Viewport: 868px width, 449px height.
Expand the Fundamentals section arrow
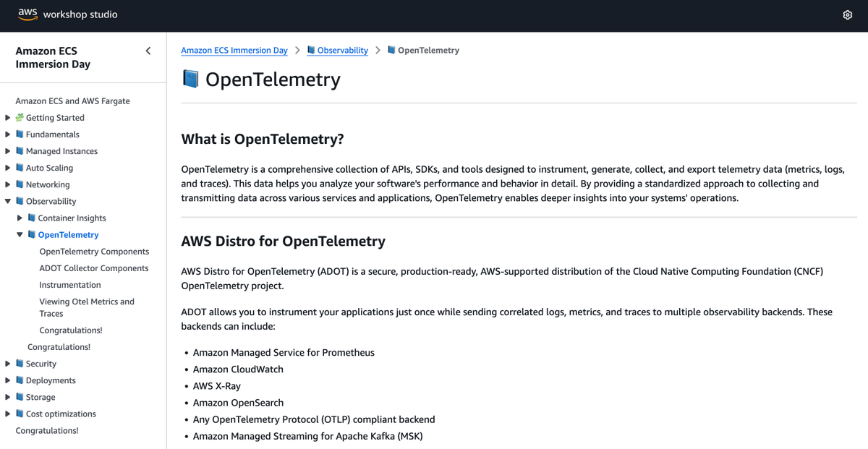(8, 134)
